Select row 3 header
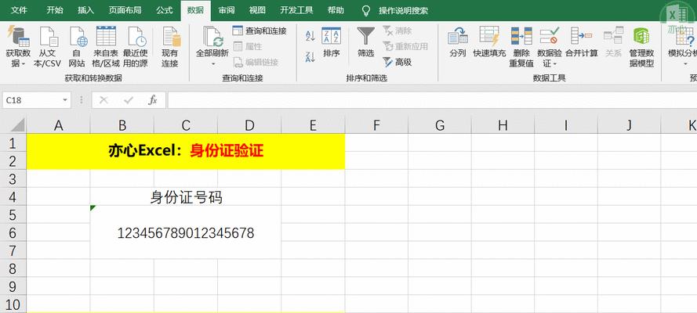 (13, 179)
